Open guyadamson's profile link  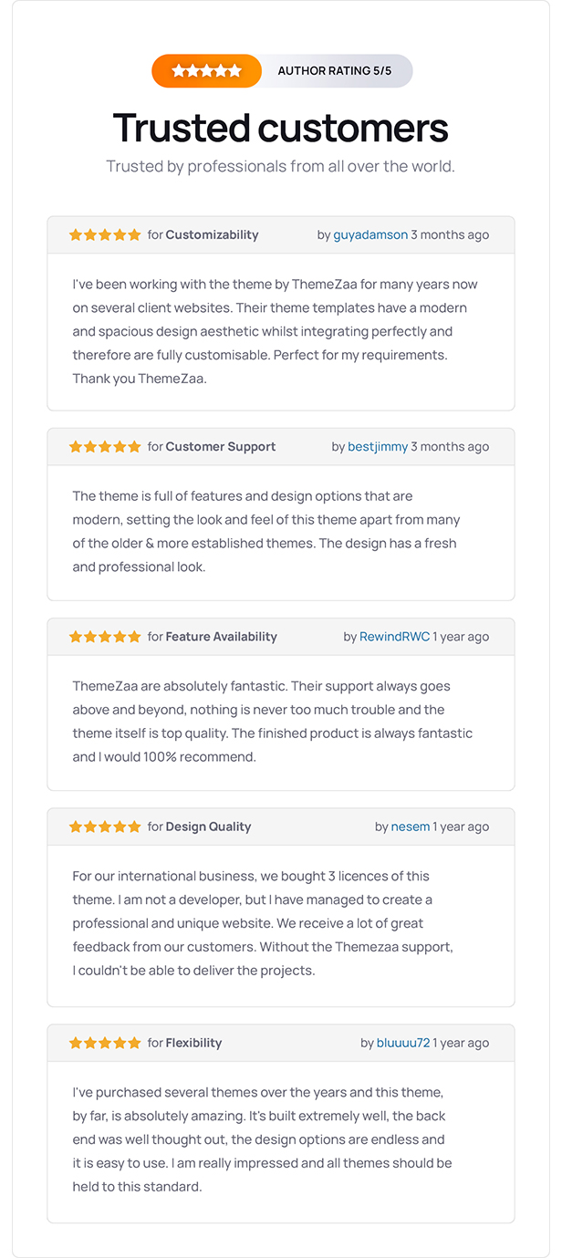[x=370, y=235]
